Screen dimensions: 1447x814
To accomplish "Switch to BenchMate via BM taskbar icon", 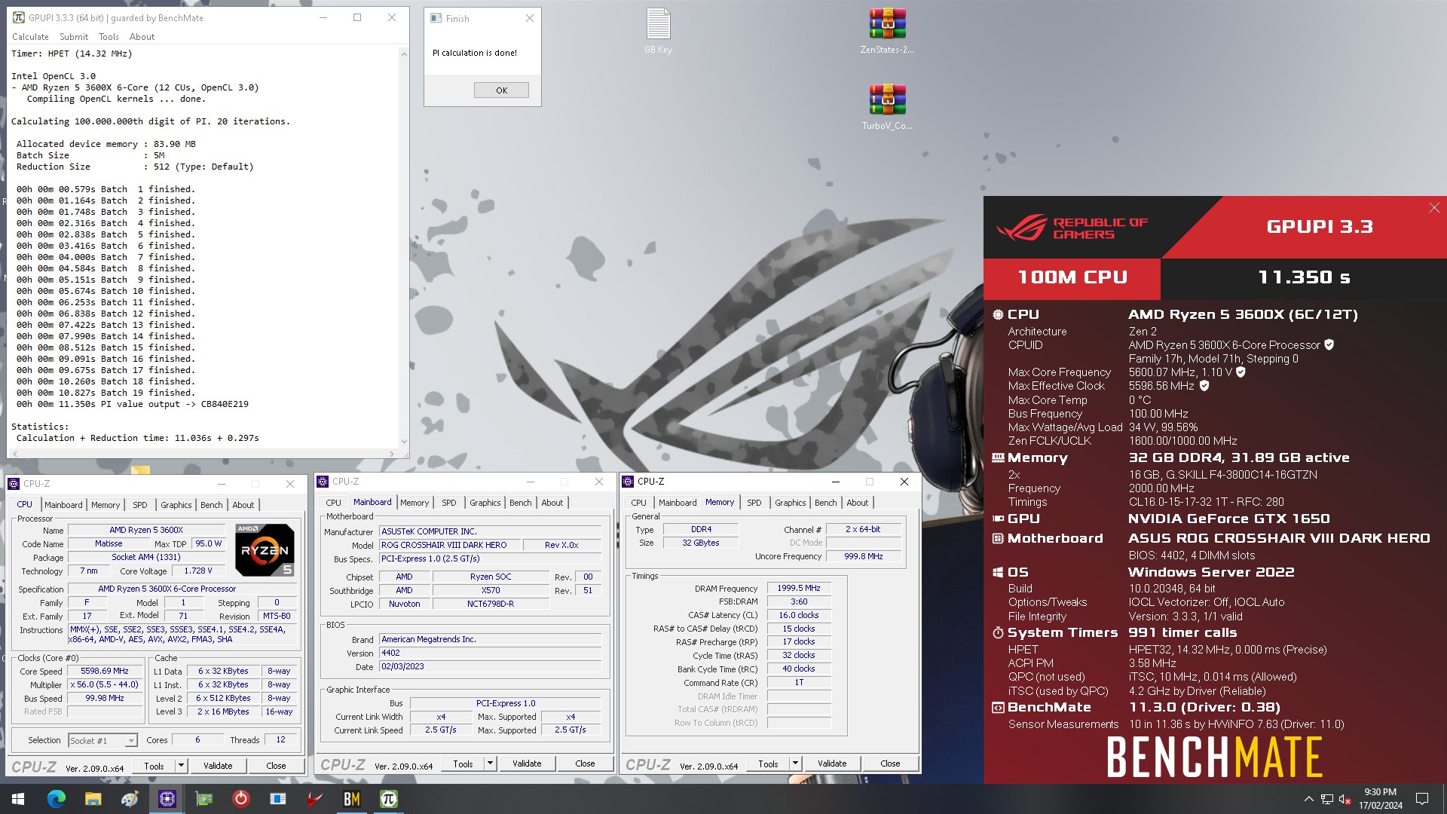I will 352,799.
